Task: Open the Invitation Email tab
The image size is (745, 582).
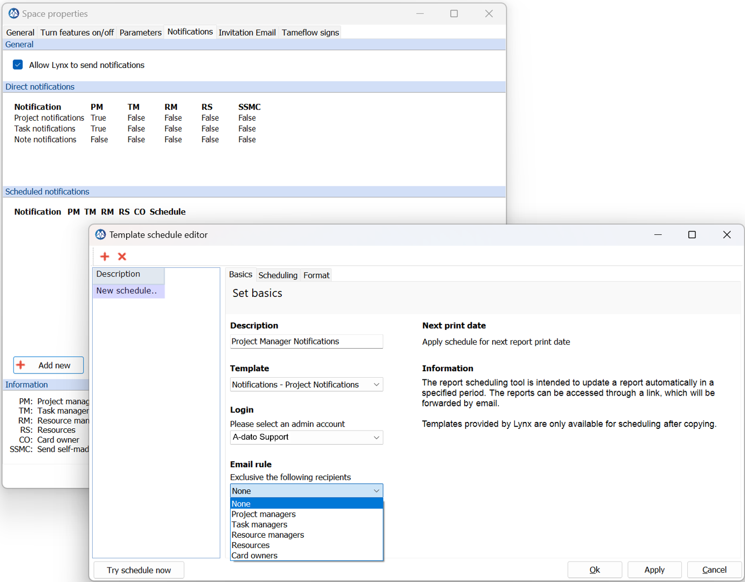Action: [247, 32]
